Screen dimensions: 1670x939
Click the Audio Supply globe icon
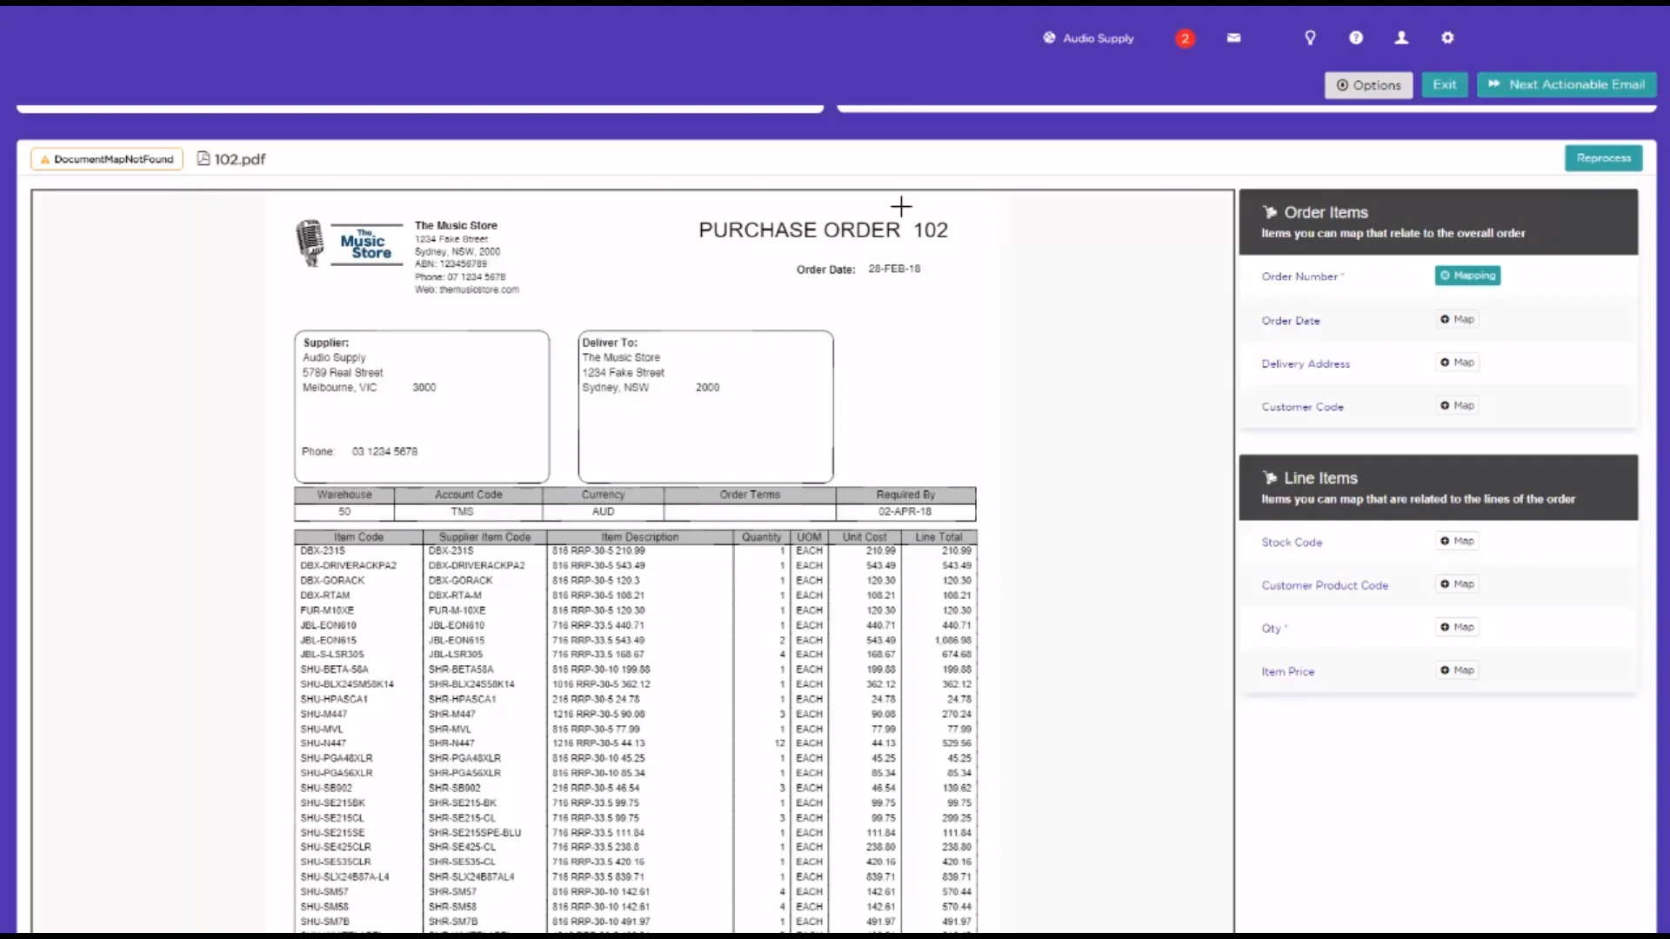1049,37
